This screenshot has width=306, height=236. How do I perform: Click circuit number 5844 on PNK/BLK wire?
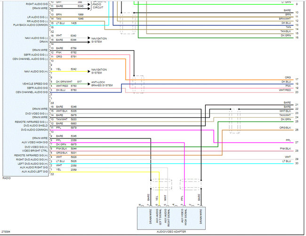click(73, 149)
